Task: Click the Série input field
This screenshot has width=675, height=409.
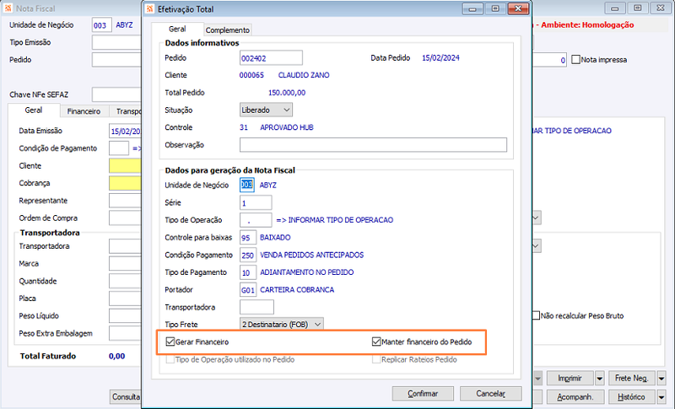Action: coord(256,202)
